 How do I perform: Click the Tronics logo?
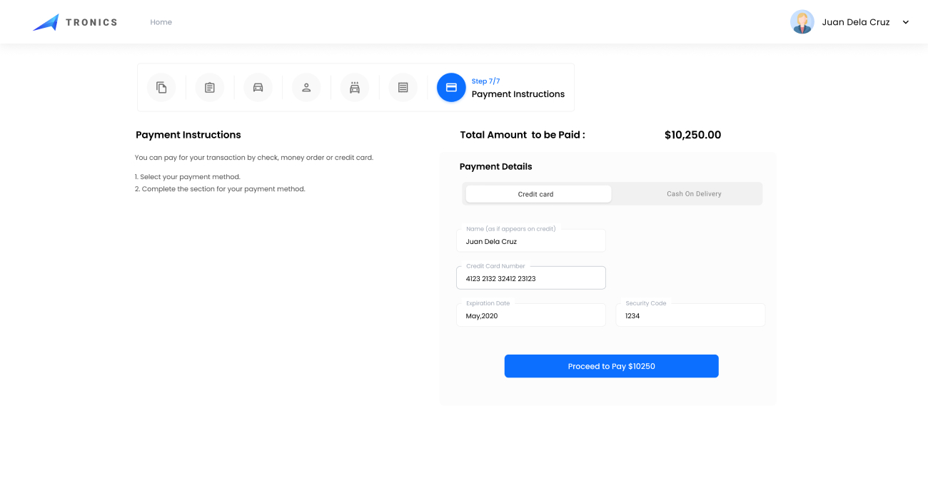tap(75, 22)
